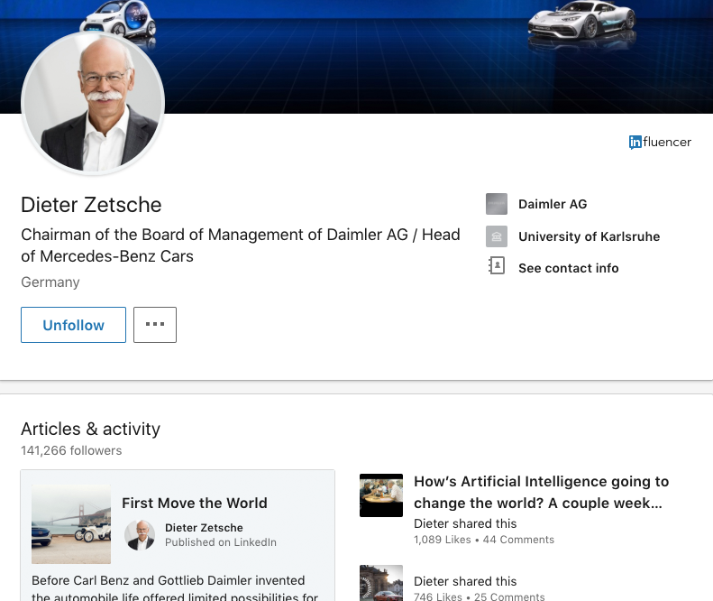Click the Germany location text

pyautogui.click(x=50, y=282)
